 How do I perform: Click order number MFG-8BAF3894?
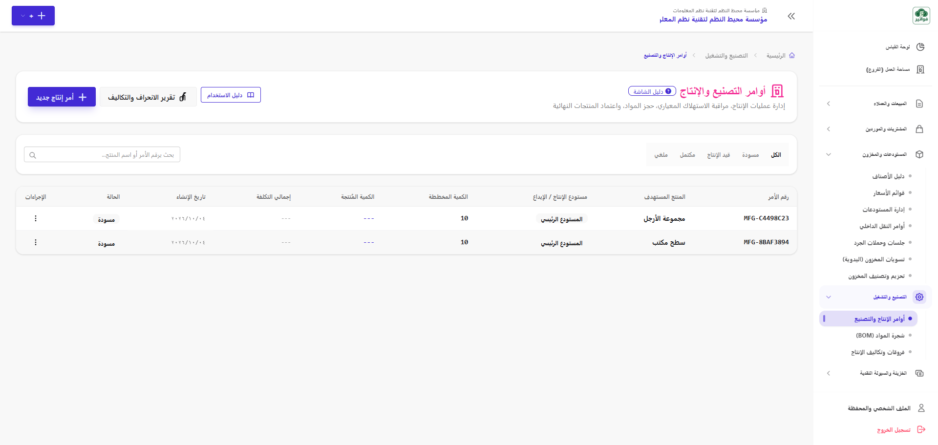[766, 242]
